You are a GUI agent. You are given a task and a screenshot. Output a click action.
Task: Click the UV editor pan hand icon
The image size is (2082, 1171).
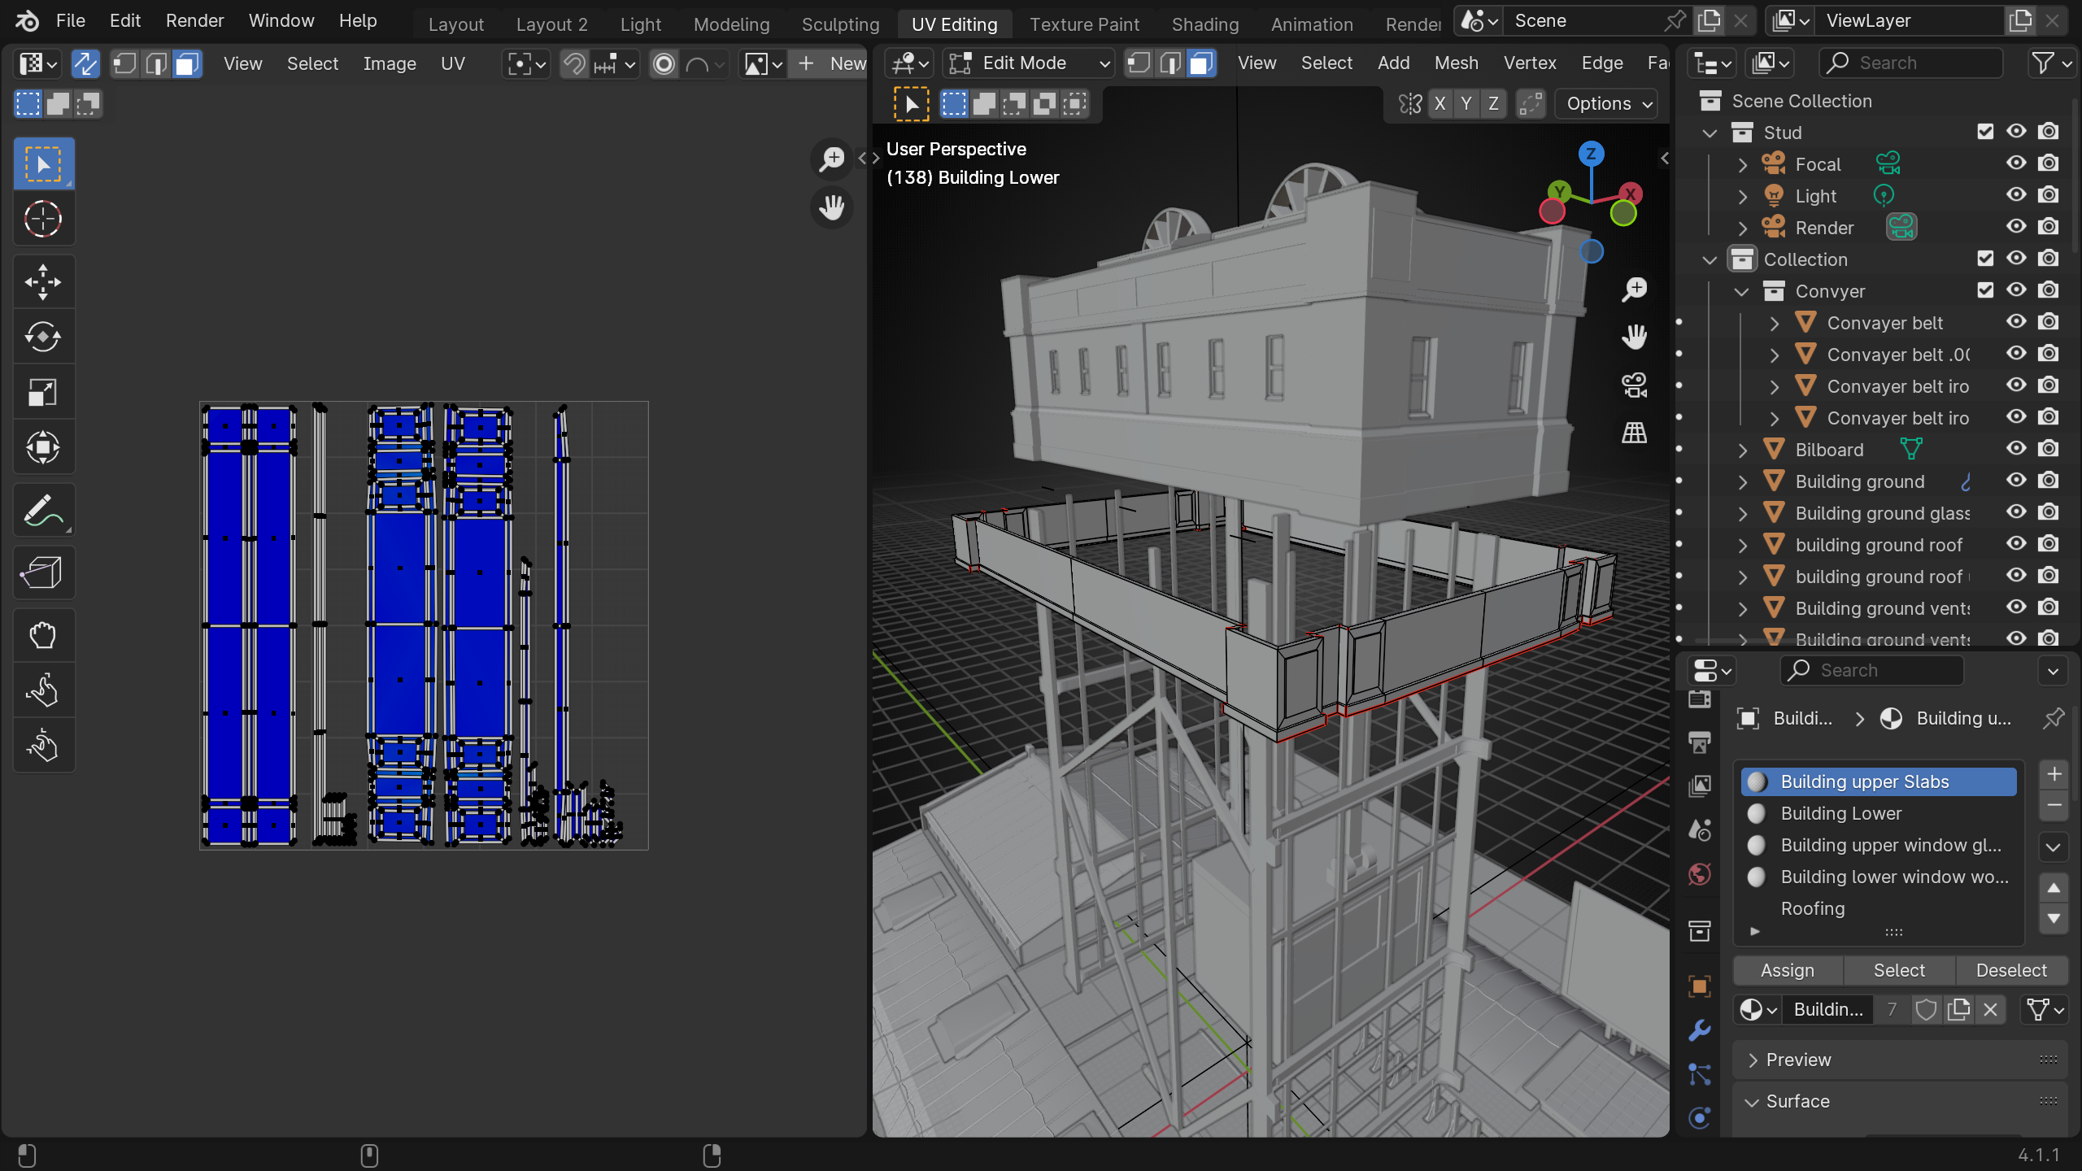832,207
